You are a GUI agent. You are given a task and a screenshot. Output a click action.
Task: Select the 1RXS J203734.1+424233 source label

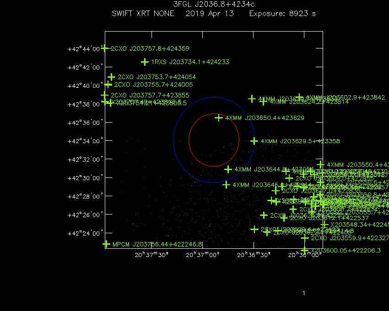point(190,62)
